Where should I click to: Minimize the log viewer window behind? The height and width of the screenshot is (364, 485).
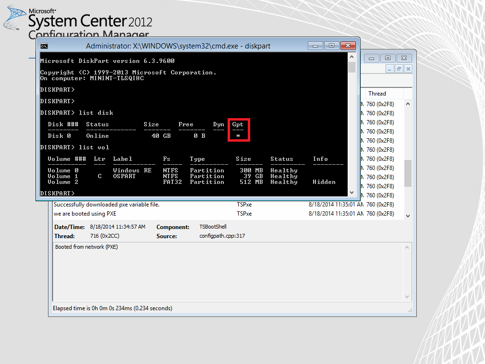coord(372,58)
